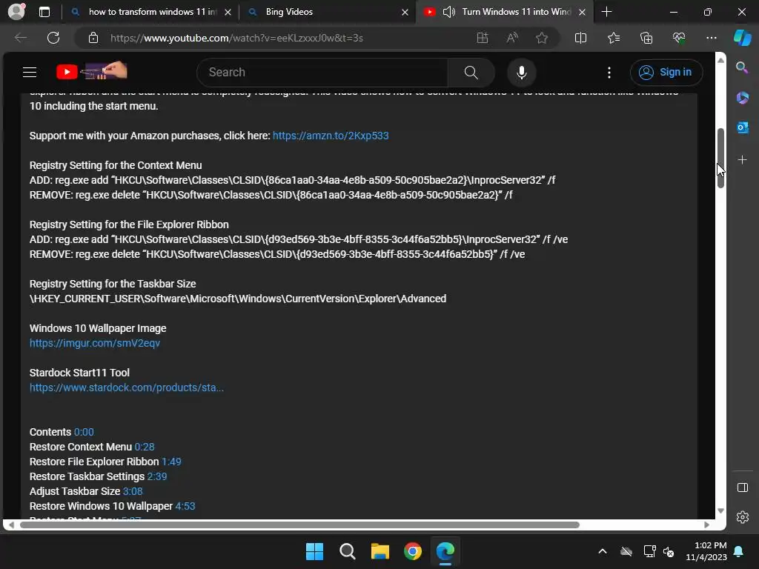Screen dimensions: 759x569
Task: Launch Google Chrome from the taskbar
Action: 413,551
